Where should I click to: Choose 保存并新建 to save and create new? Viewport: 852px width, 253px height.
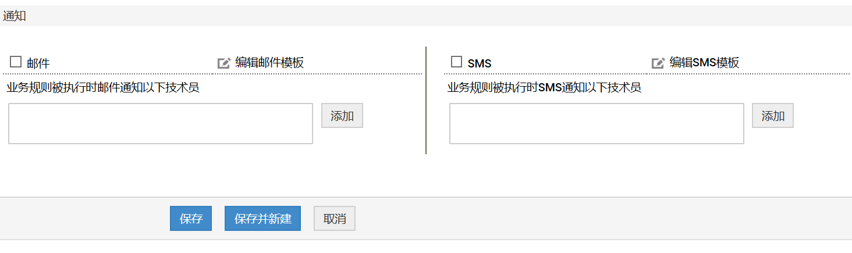(262, 219)
